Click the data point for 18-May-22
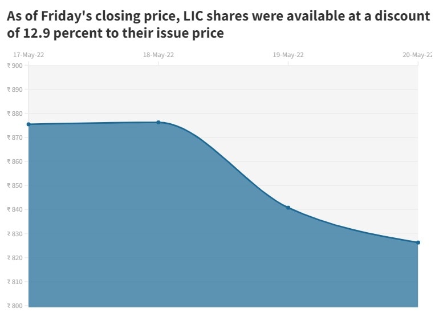The width and height of the screenshot is (439, 328). click(158, 123)
